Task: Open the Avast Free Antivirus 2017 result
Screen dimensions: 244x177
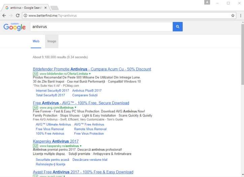Action: [83, 172]
